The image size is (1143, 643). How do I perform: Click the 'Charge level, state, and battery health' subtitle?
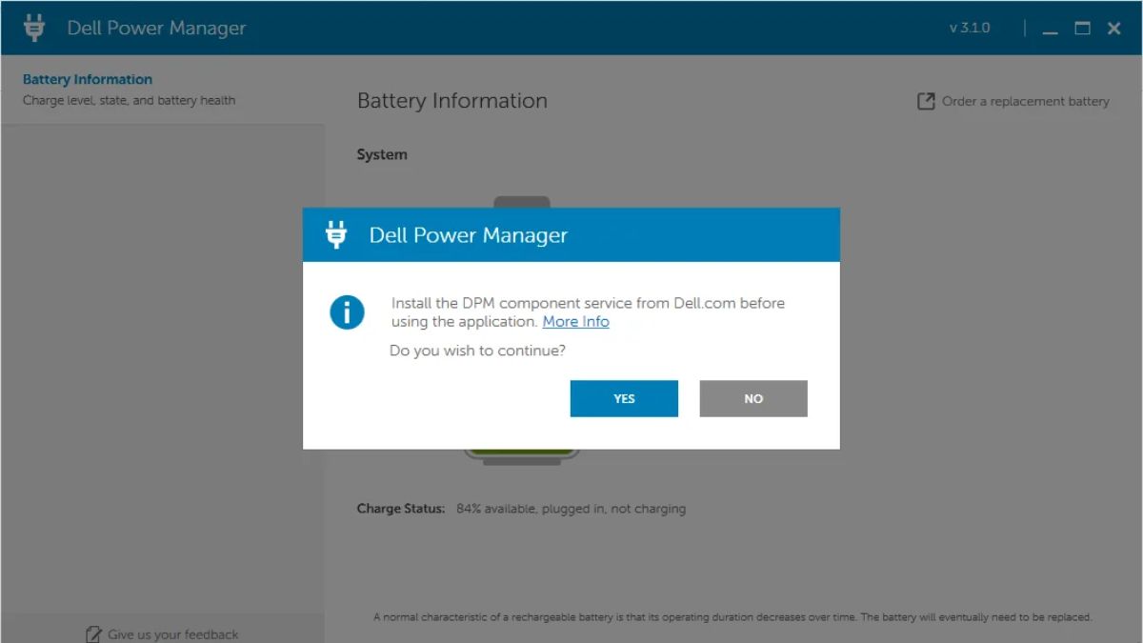129,100
